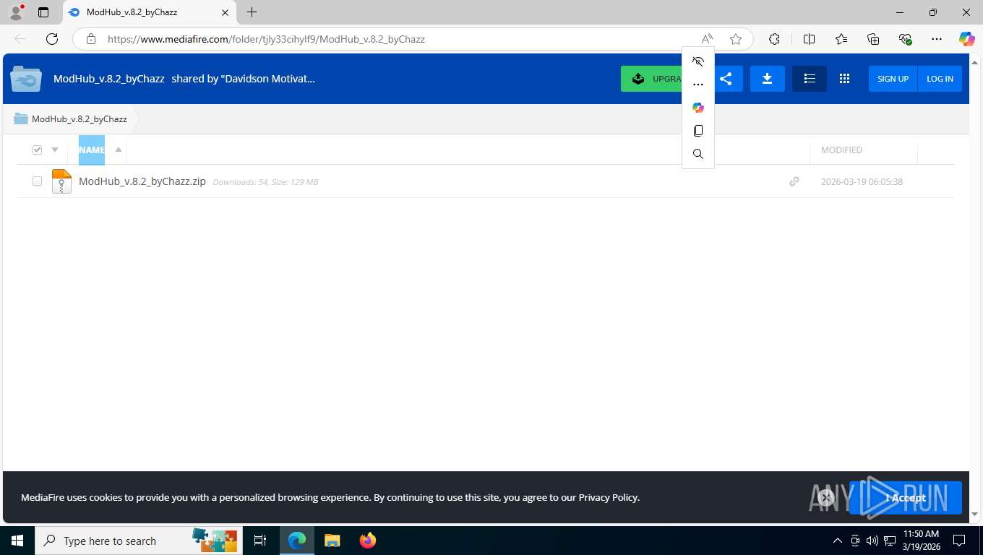Image resolution: width=983 pixels, height=555 pixels.
Task: Toggle the select all files checkbox
Action: point(37,150)
